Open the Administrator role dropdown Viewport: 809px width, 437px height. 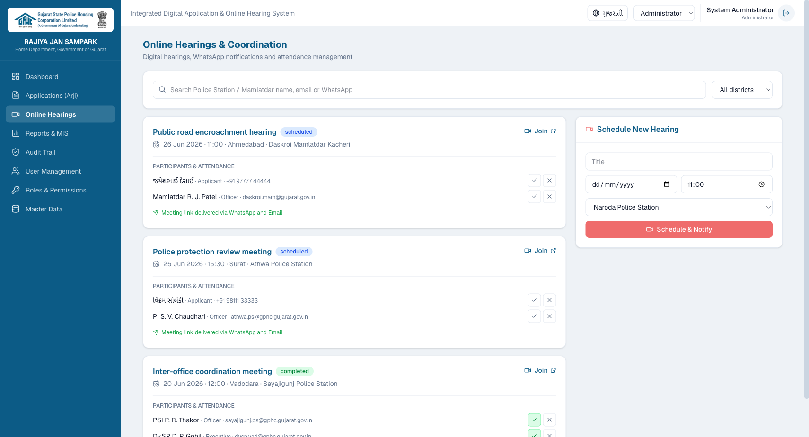click(664, 13)
